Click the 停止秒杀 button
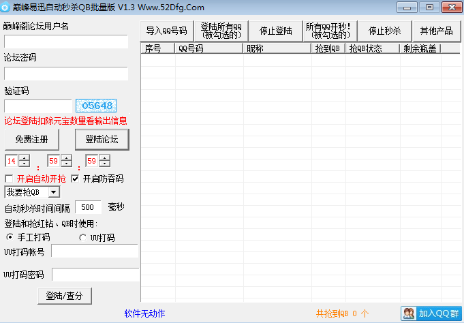 [385, 31]
